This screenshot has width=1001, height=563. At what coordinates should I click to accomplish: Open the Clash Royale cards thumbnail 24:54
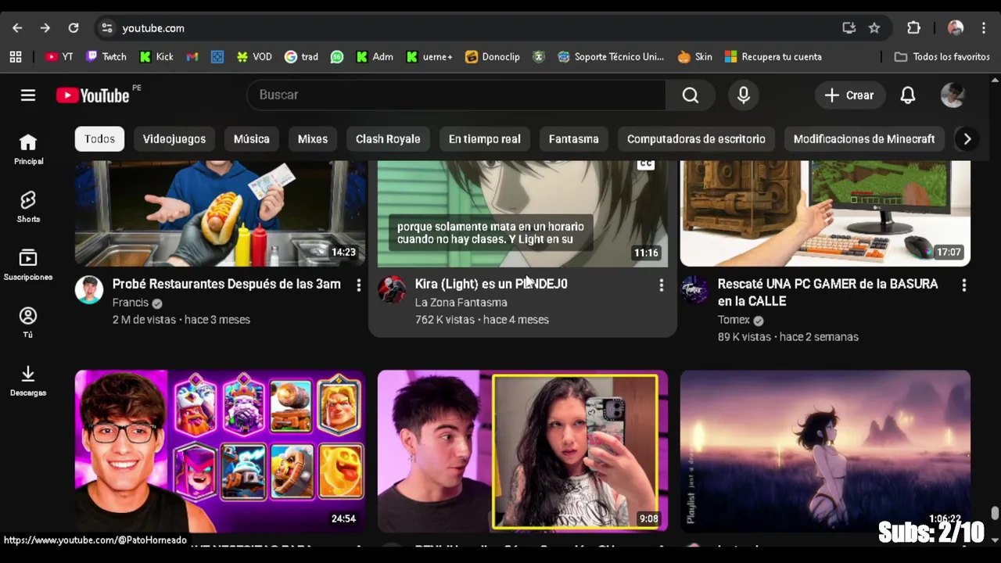220,451
